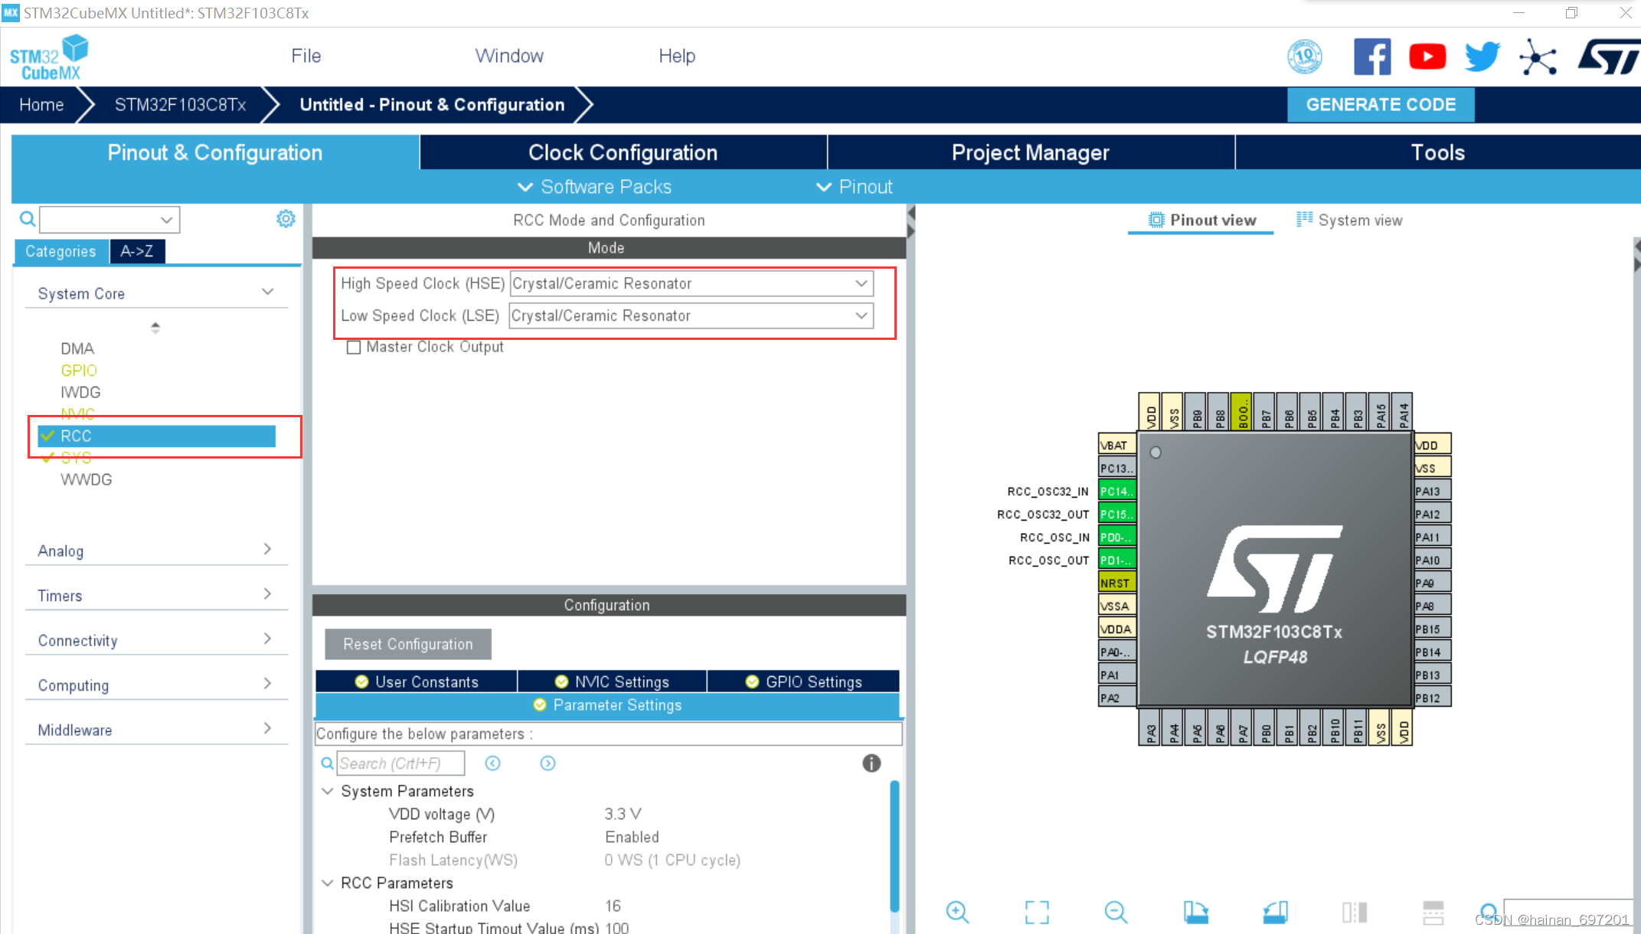The image size is (1641, 934).
Task: Expand the Analog category
Action: coord(267,549)
